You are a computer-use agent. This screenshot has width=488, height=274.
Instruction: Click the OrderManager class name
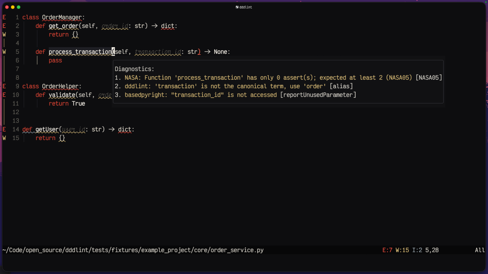62,17
